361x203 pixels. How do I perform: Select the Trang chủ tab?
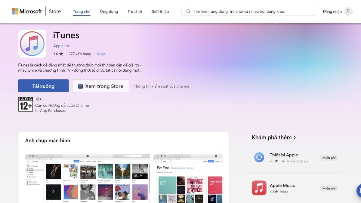[x=82, y=12]
